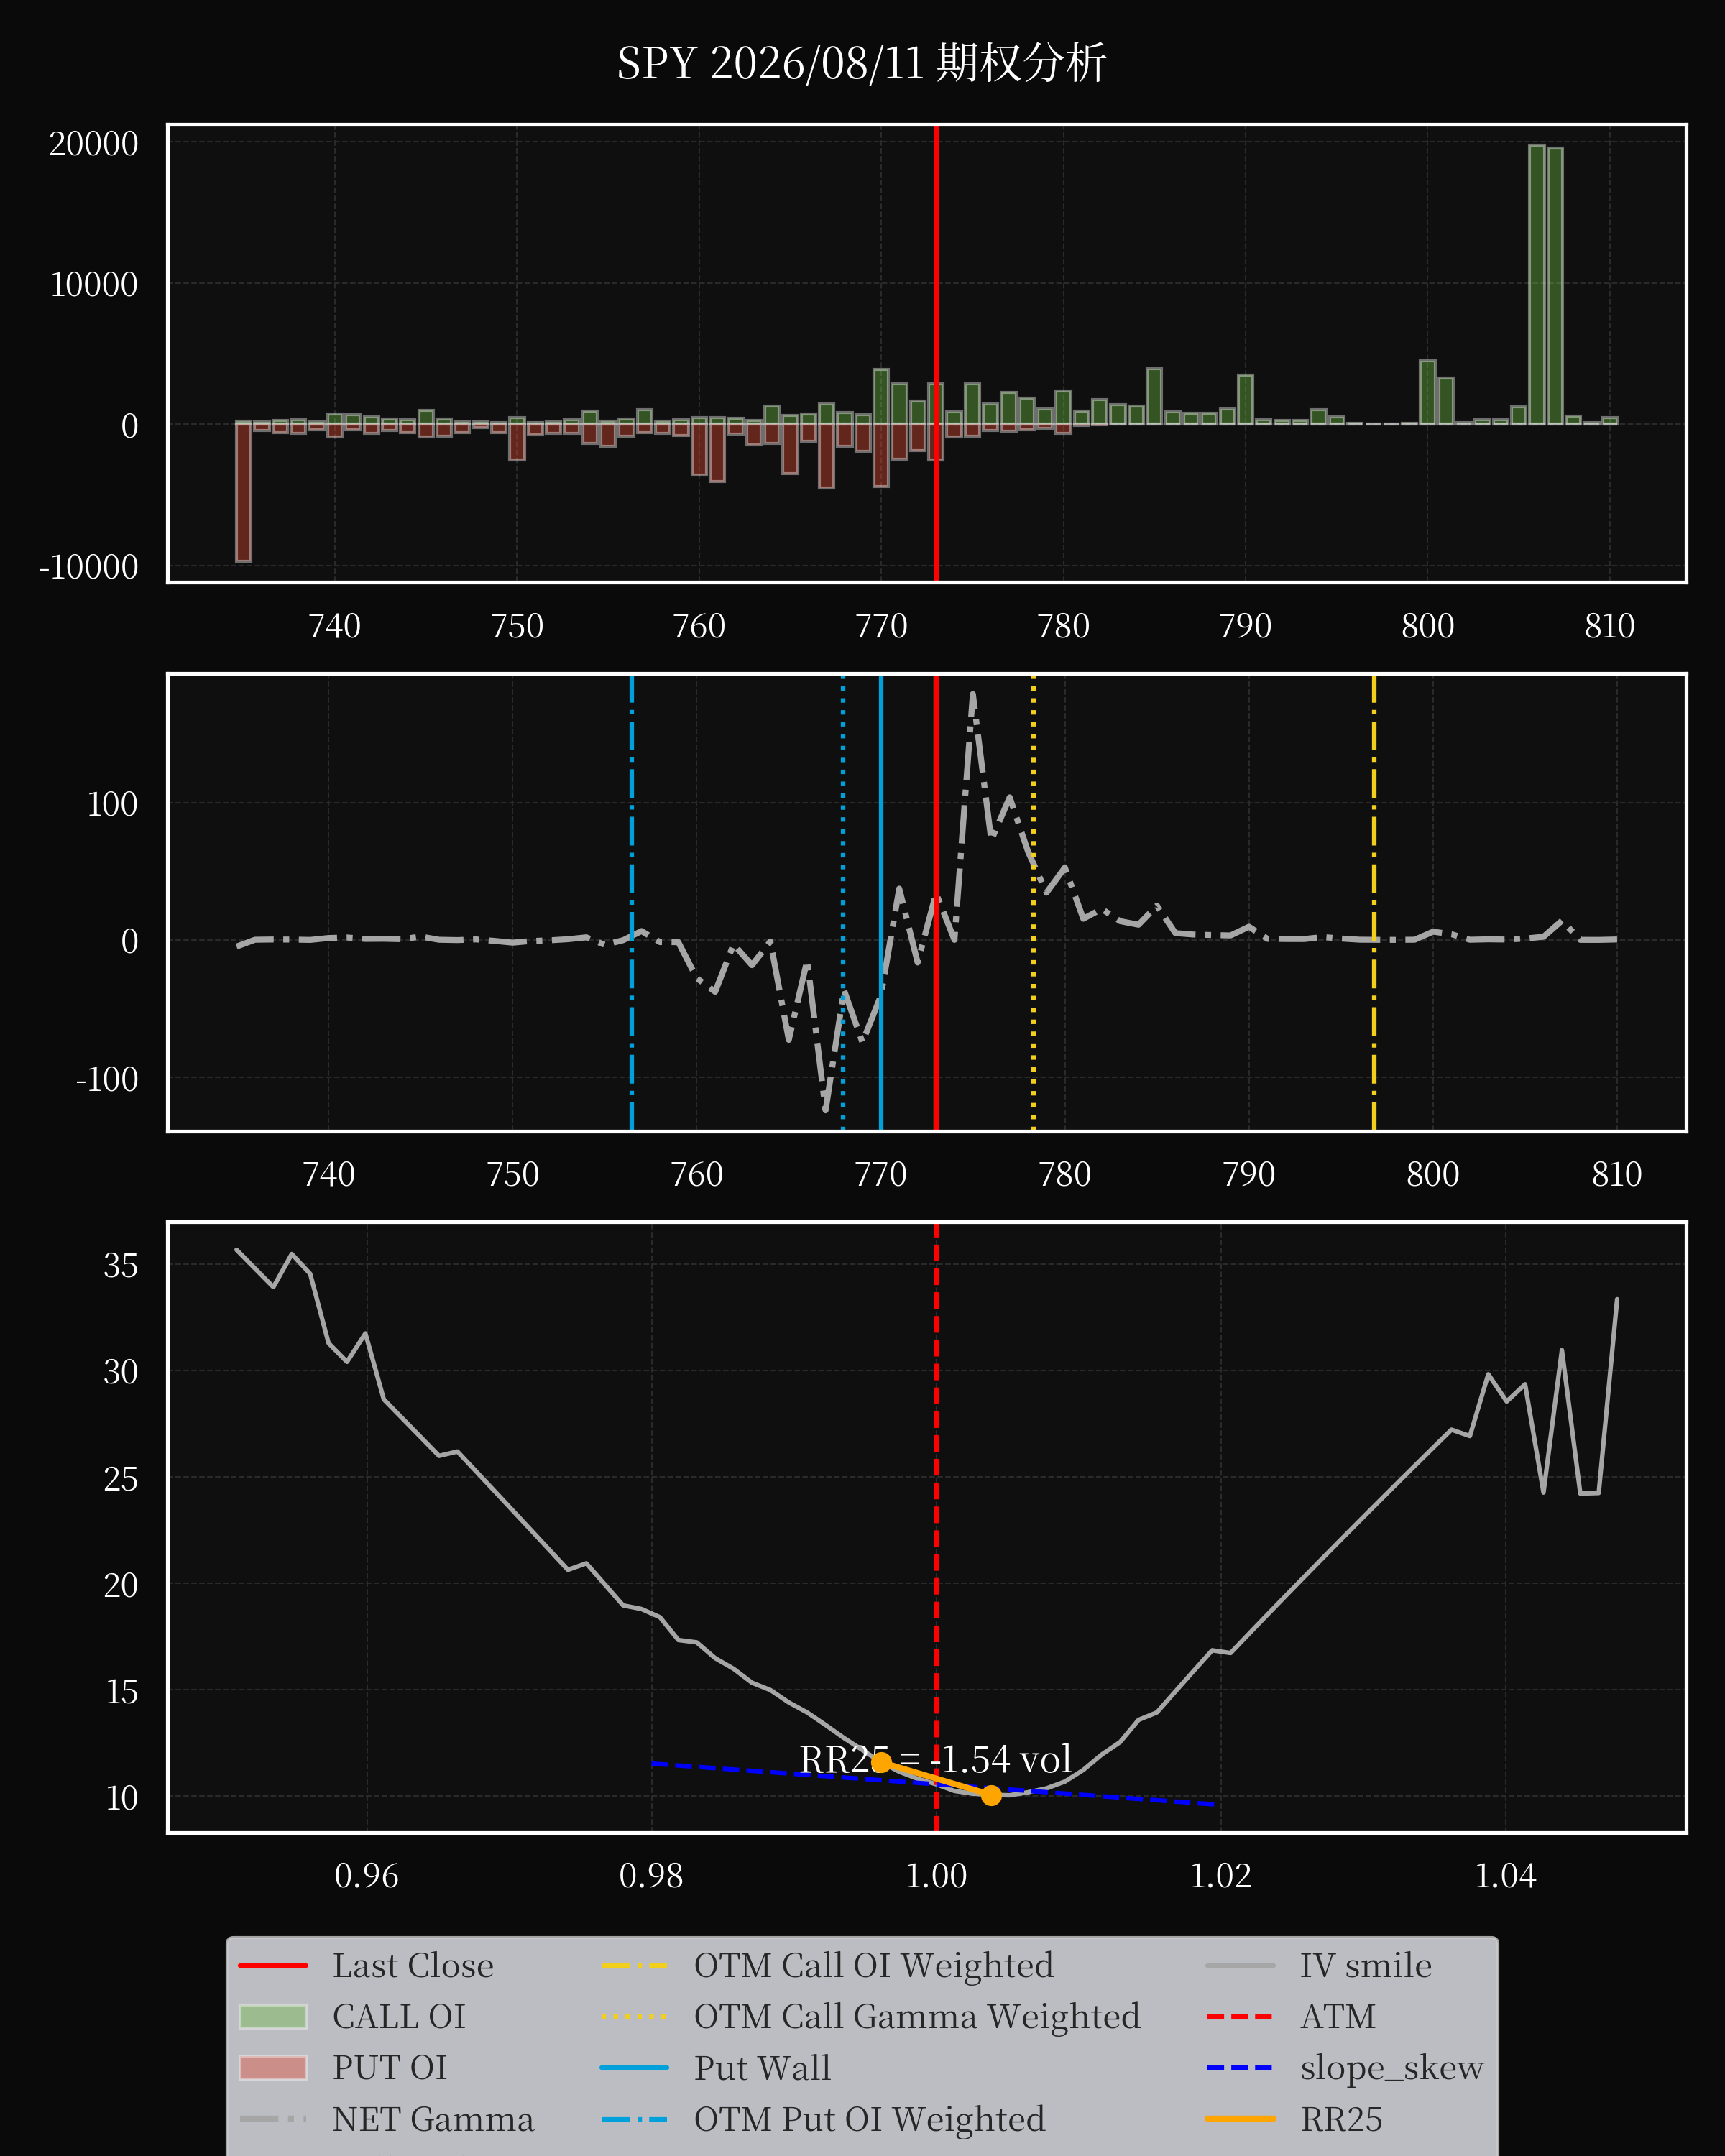This screenshot has height=2156, width=1725.
Task: Click the tallest green call OI bar near 806
Action: tap(1537, 285)
